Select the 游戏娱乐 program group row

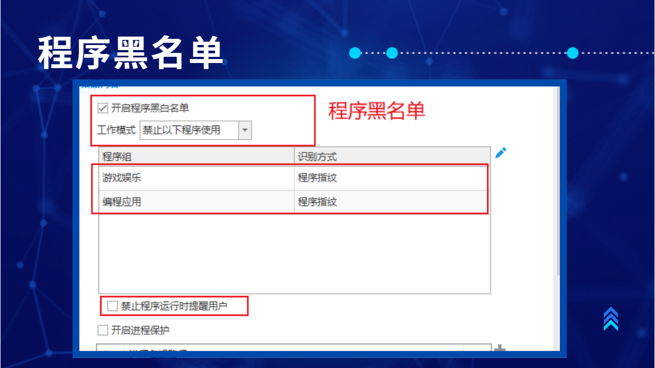click(x=294, y=178)
